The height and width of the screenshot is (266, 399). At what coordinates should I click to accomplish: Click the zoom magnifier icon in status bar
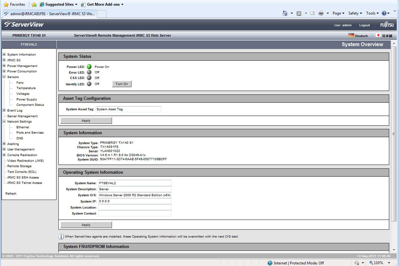tap(371, 263)
